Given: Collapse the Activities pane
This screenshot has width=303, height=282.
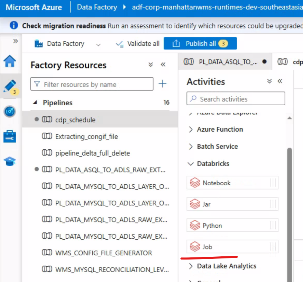Looking at the screenshot, I should [280, 81].
